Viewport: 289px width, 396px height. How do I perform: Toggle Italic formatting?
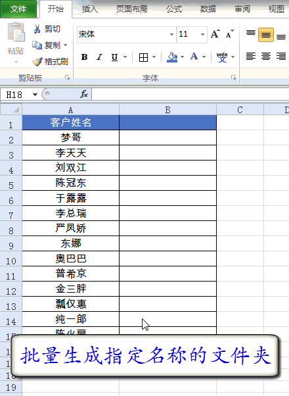click(100, 57)
